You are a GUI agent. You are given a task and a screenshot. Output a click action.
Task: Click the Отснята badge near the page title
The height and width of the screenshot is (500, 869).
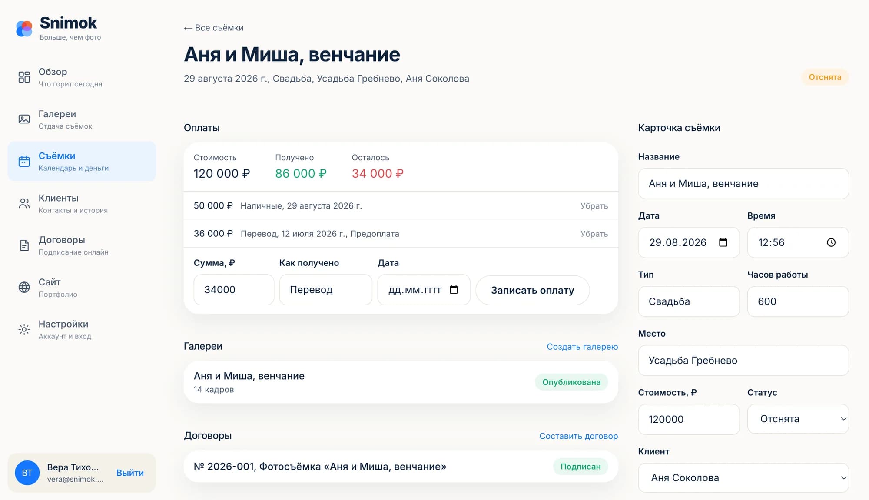(x=825, y=77)
